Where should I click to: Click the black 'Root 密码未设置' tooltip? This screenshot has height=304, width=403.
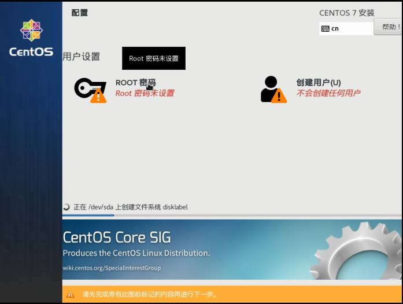coord(154,58)
